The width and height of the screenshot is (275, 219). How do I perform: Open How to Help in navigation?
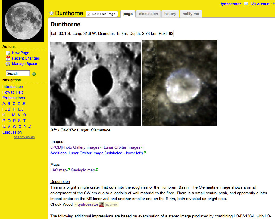pos(13,92)
